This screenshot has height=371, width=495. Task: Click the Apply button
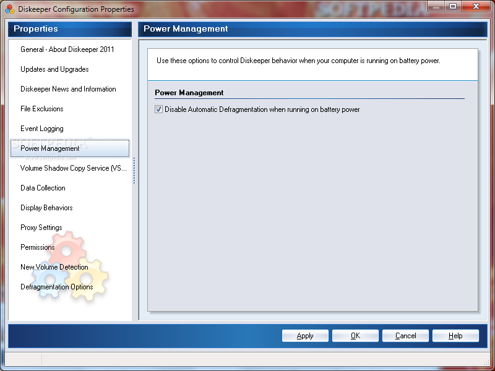pyautogui.click(x=305, y=336)
